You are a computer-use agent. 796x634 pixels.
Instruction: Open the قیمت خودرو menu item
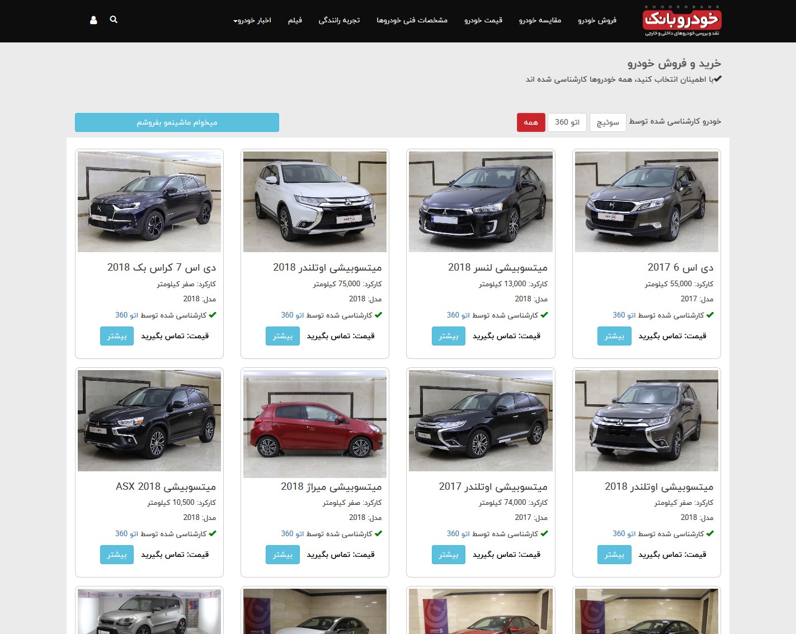tap(483, 20)
